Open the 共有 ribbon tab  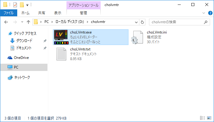42,13
